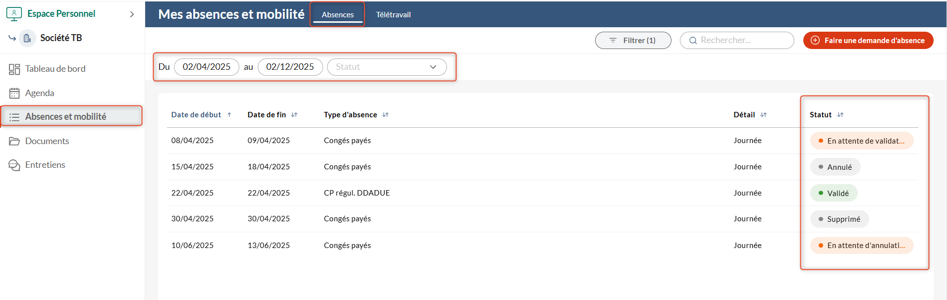Viewport: 947px width, 300px height.
Task: Click the En attente de validat... status badge
Action: [862, 141]
